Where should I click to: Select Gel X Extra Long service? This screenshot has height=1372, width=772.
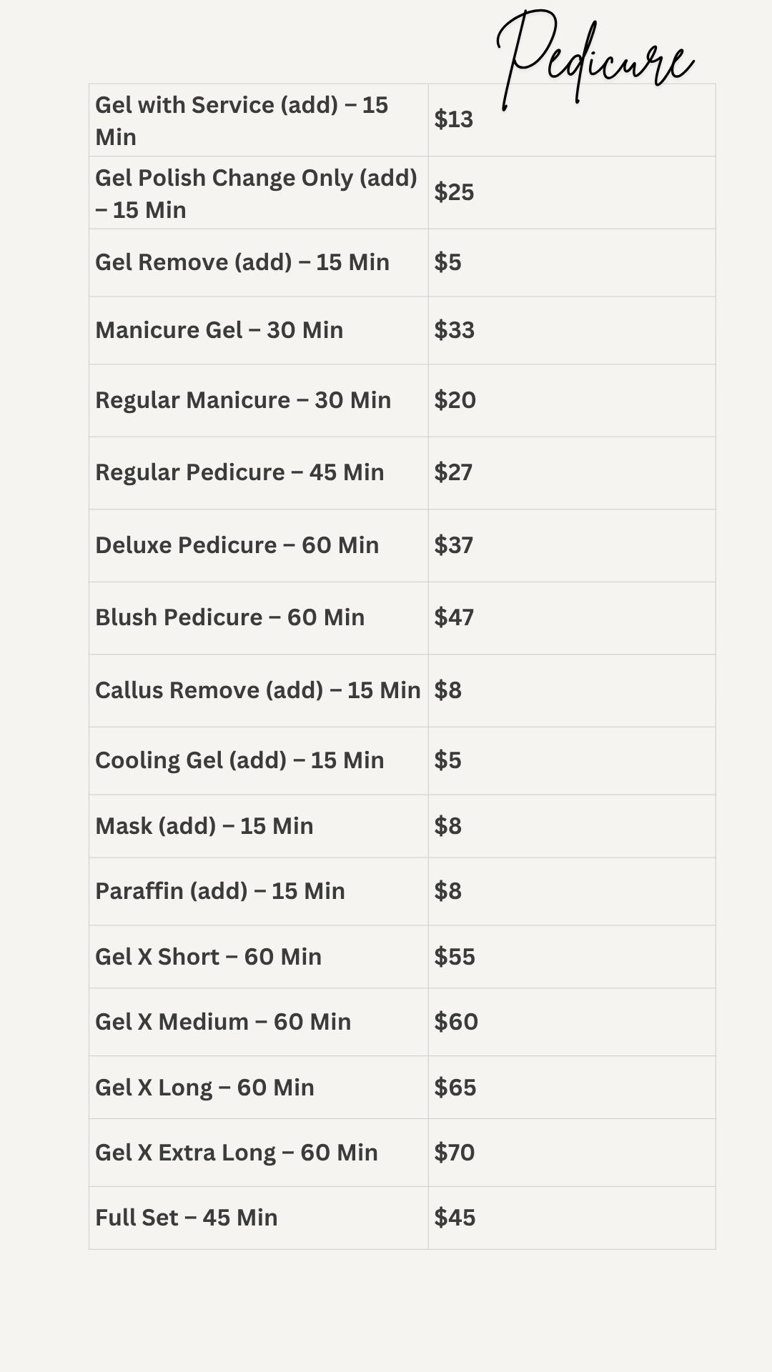(x=236, y=1153)
